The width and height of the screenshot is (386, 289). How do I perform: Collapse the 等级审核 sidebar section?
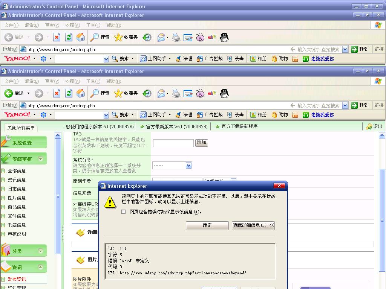[x=41, y=159]
